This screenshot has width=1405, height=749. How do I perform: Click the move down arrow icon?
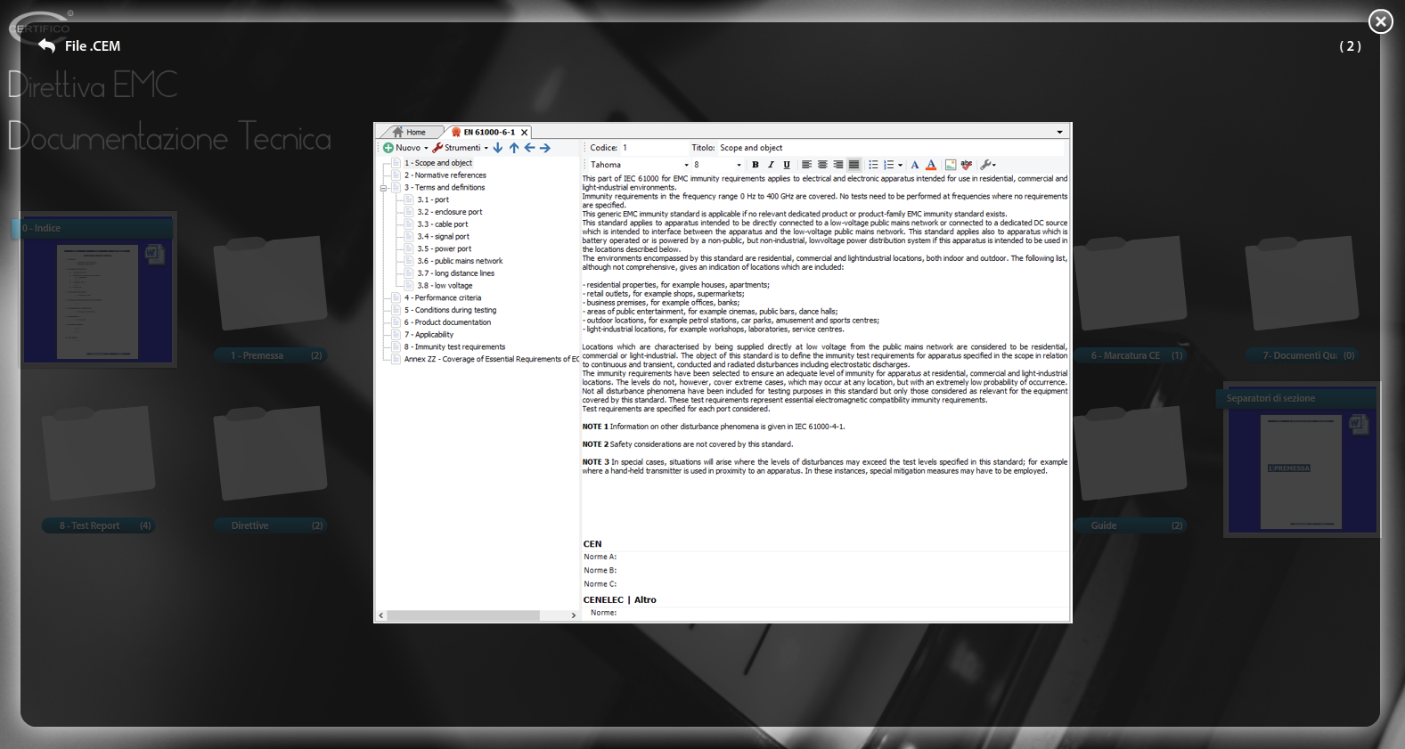(498, 148)
